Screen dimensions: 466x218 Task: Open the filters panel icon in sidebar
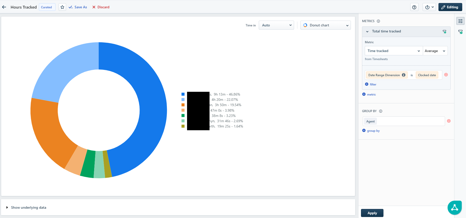click(460, 32)
